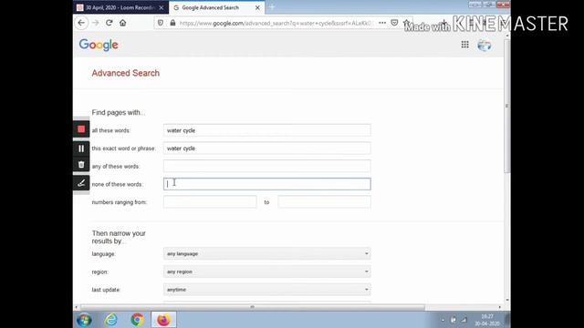Image resolution: width=584 pixels, height=328 pixels.
Task: Open the page actions three-dots menu
Action: [x=382, y=23]
